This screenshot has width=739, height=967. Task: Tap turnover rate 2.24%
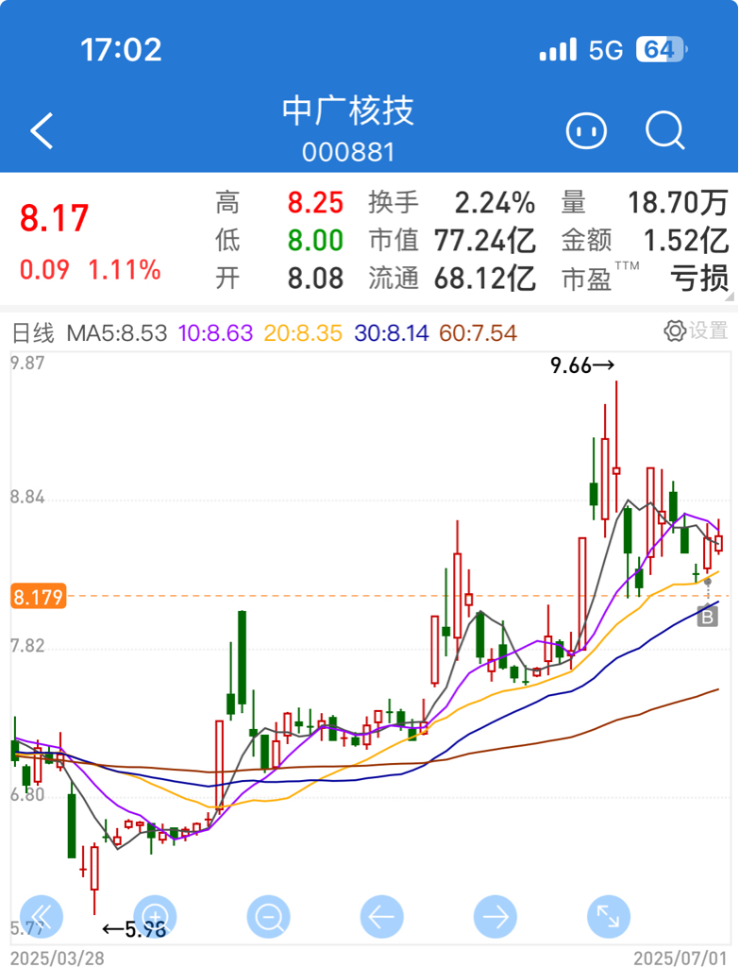[495, 203]
